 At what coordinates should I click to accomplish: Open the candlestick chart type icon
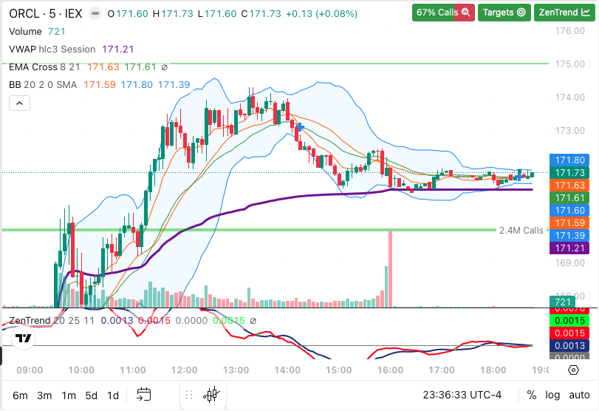coord(212,395)
